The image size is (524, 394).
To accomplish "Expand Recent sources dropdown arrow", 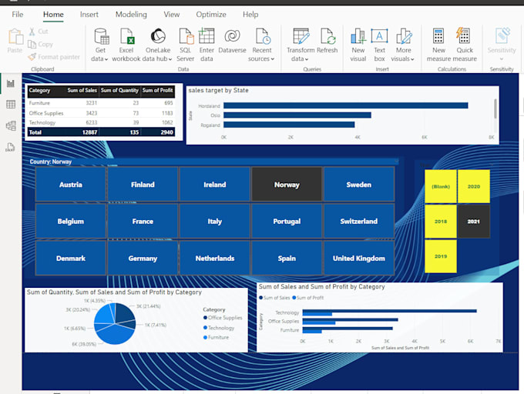I will (x=272, y=59).
